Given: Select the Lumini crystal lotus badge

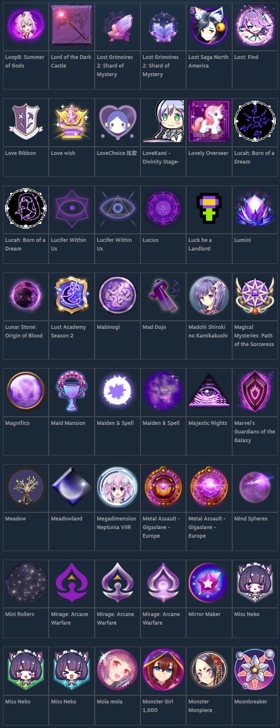Looking at the screenshot, I should (255, 208).
